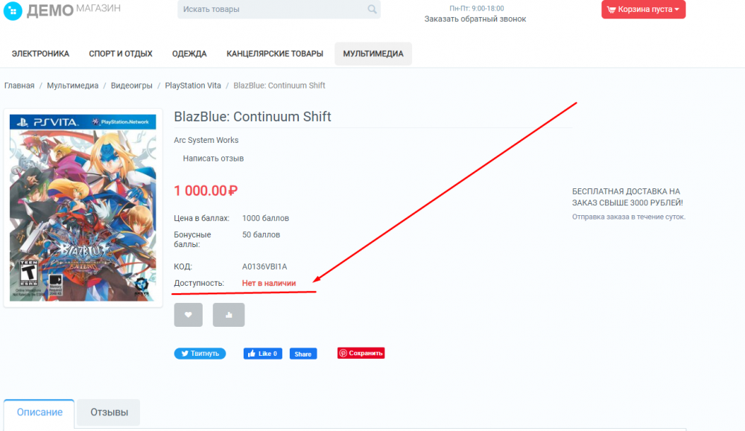The height and width of the screenshot is (431, 745).
Task: Select the Описание tab
Action: pyautogui.click(x=39, y=412)
